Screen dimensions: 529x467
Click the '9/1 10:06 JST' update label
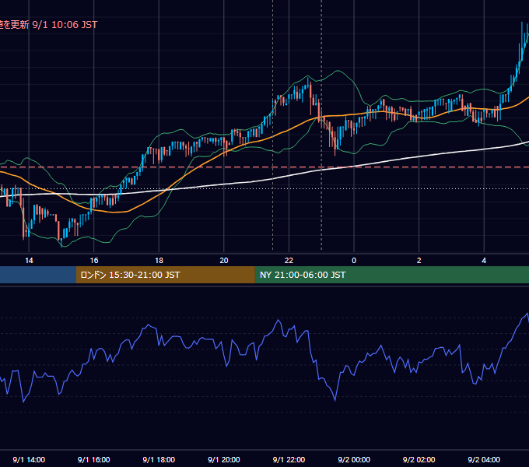pyautogui.click(x=65, y=25)
